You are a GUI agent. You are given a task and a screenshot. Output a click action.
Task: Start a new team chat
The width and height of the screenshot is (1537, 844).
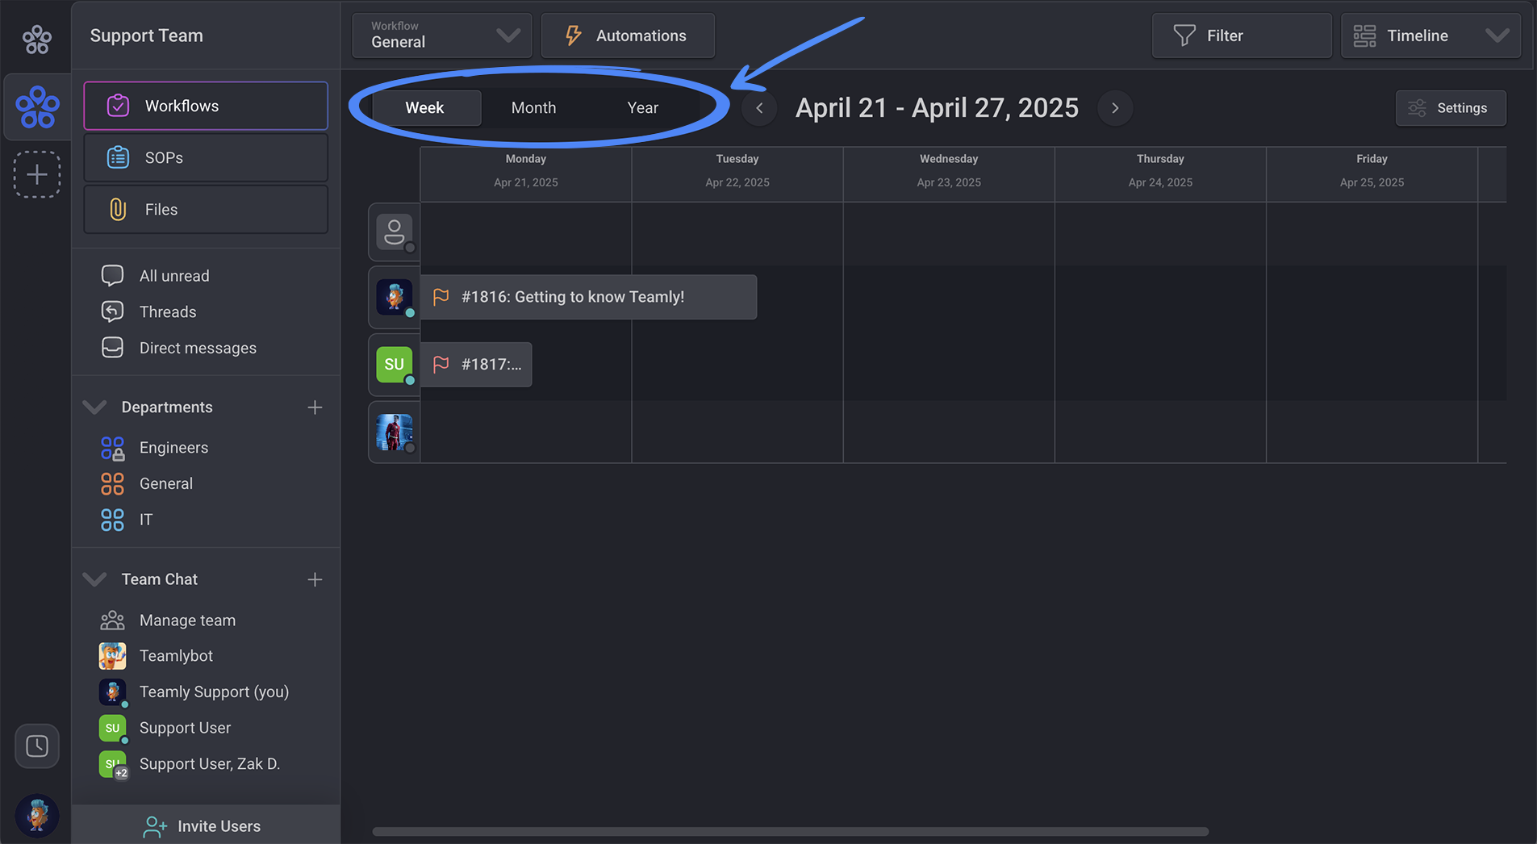pos(315,579)
